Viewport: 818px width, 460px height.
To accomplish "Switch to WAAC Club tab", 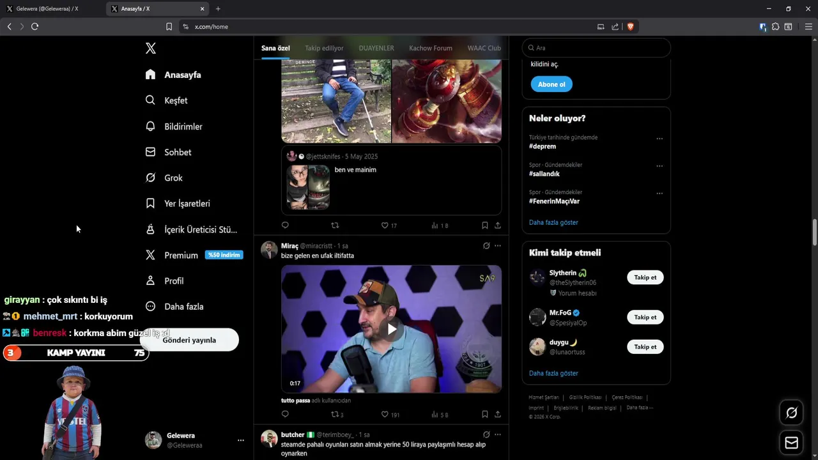I will [484, 48].
